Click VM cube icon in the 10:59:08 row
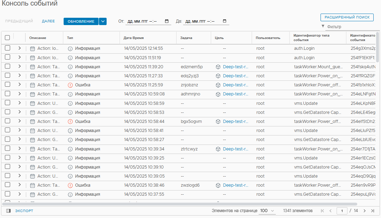This screenshot has width=381, height=218. pyautogui.click(x=218, y=94)
